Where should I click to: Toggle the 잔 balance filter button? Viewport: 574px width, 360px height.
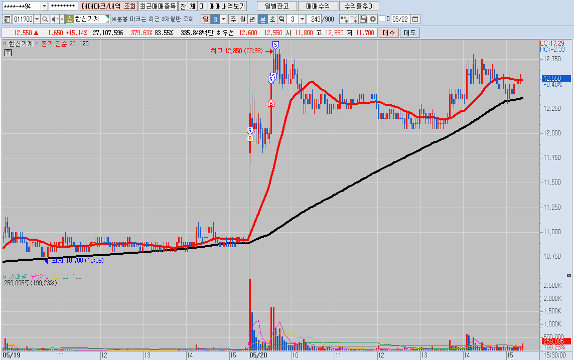tap(183, 6)
